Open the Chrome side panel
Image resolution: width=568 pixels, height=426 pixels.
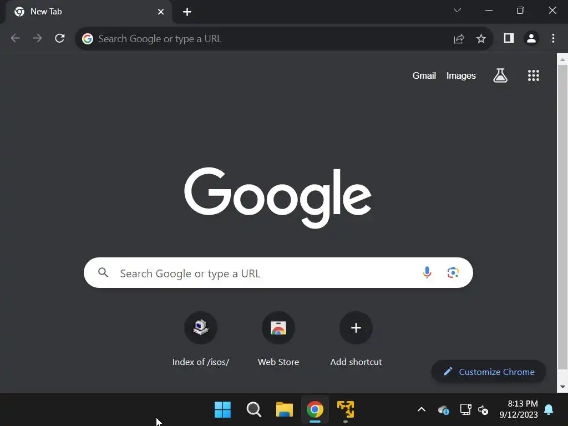(x=509, y=38)
